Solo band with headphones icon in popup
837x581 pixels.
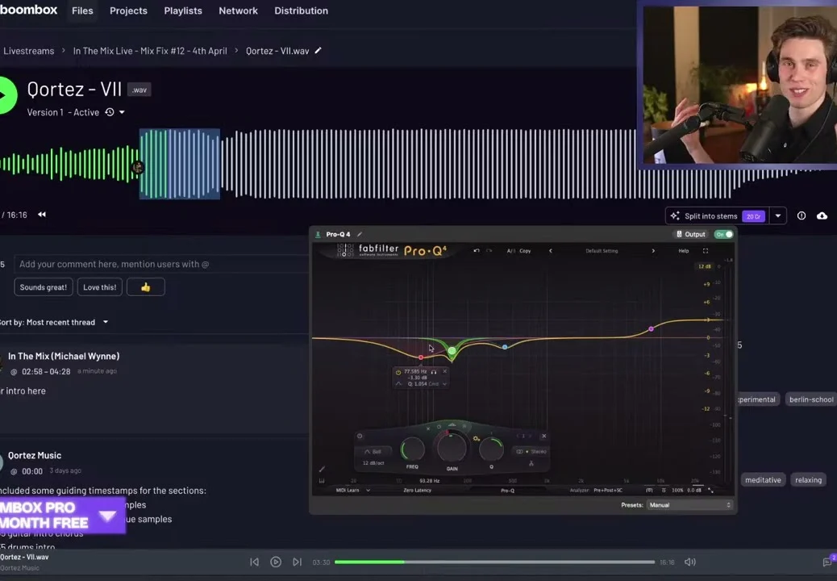pos(434,372)
